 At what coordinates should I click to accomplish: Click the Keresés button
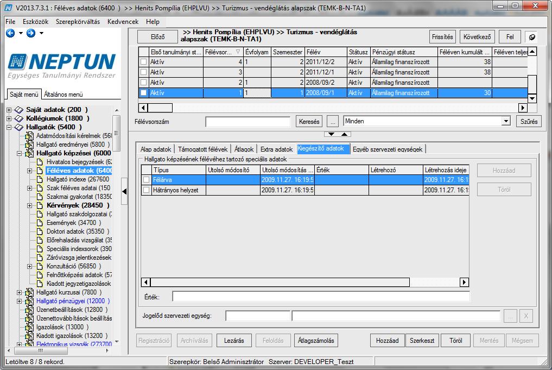[x=309, y=122]
